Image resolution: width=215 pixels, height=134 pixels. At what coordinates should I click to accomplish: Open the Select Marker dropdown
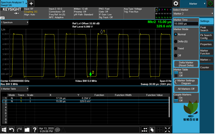pyautogui.click(x=186, y=14)
